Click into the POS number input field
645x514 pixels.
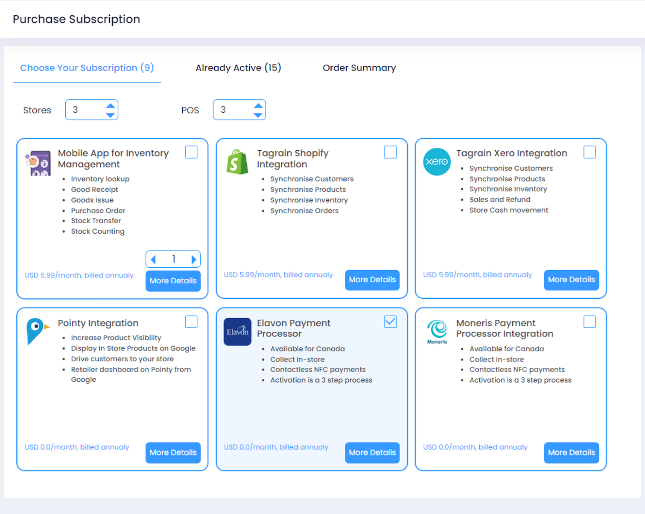click(x=233, y=110)
